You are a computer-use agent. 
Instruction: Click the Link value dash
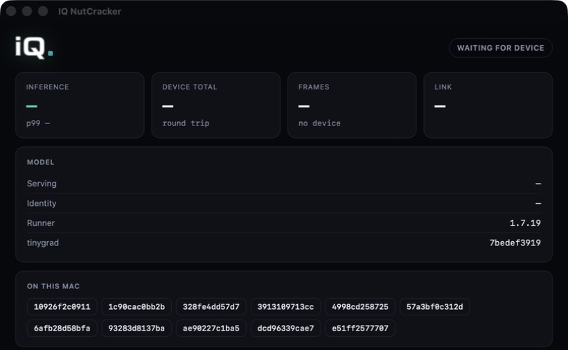[x=440, y=106]
